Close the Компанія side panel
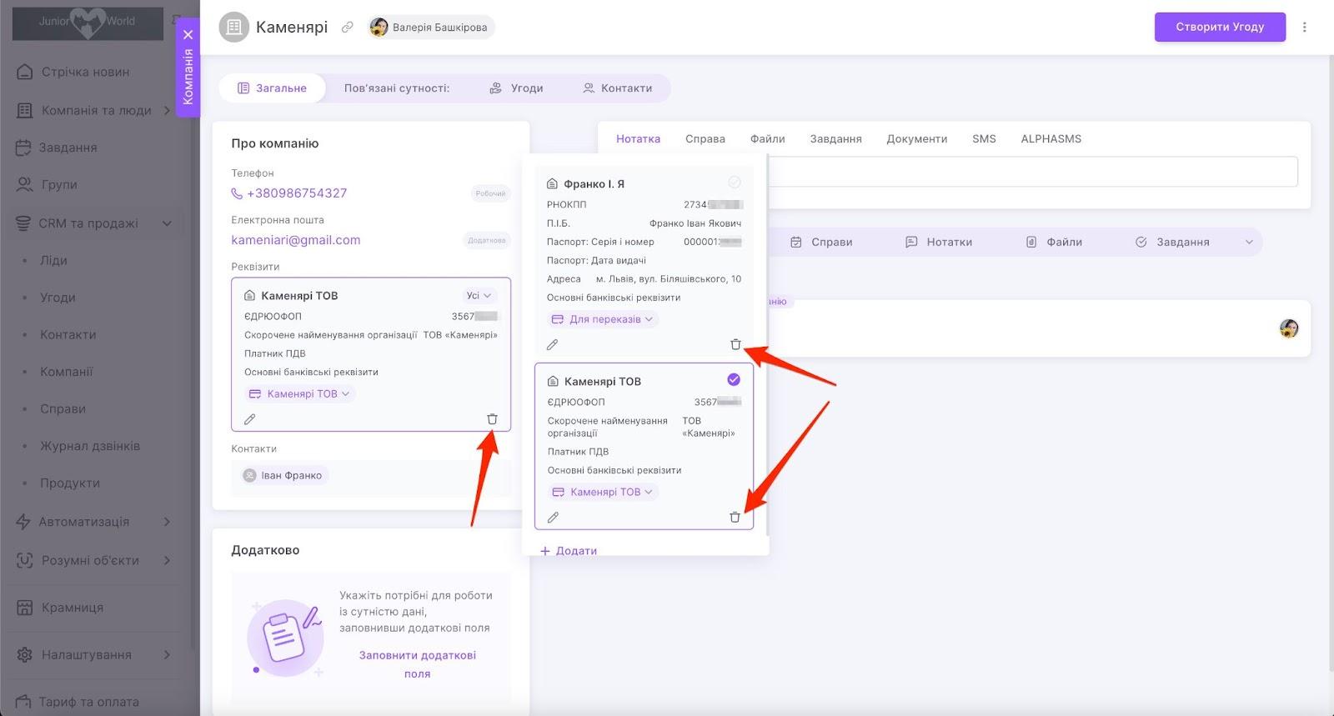Viewport: 1334px width, 716px height. pos(188,35)
